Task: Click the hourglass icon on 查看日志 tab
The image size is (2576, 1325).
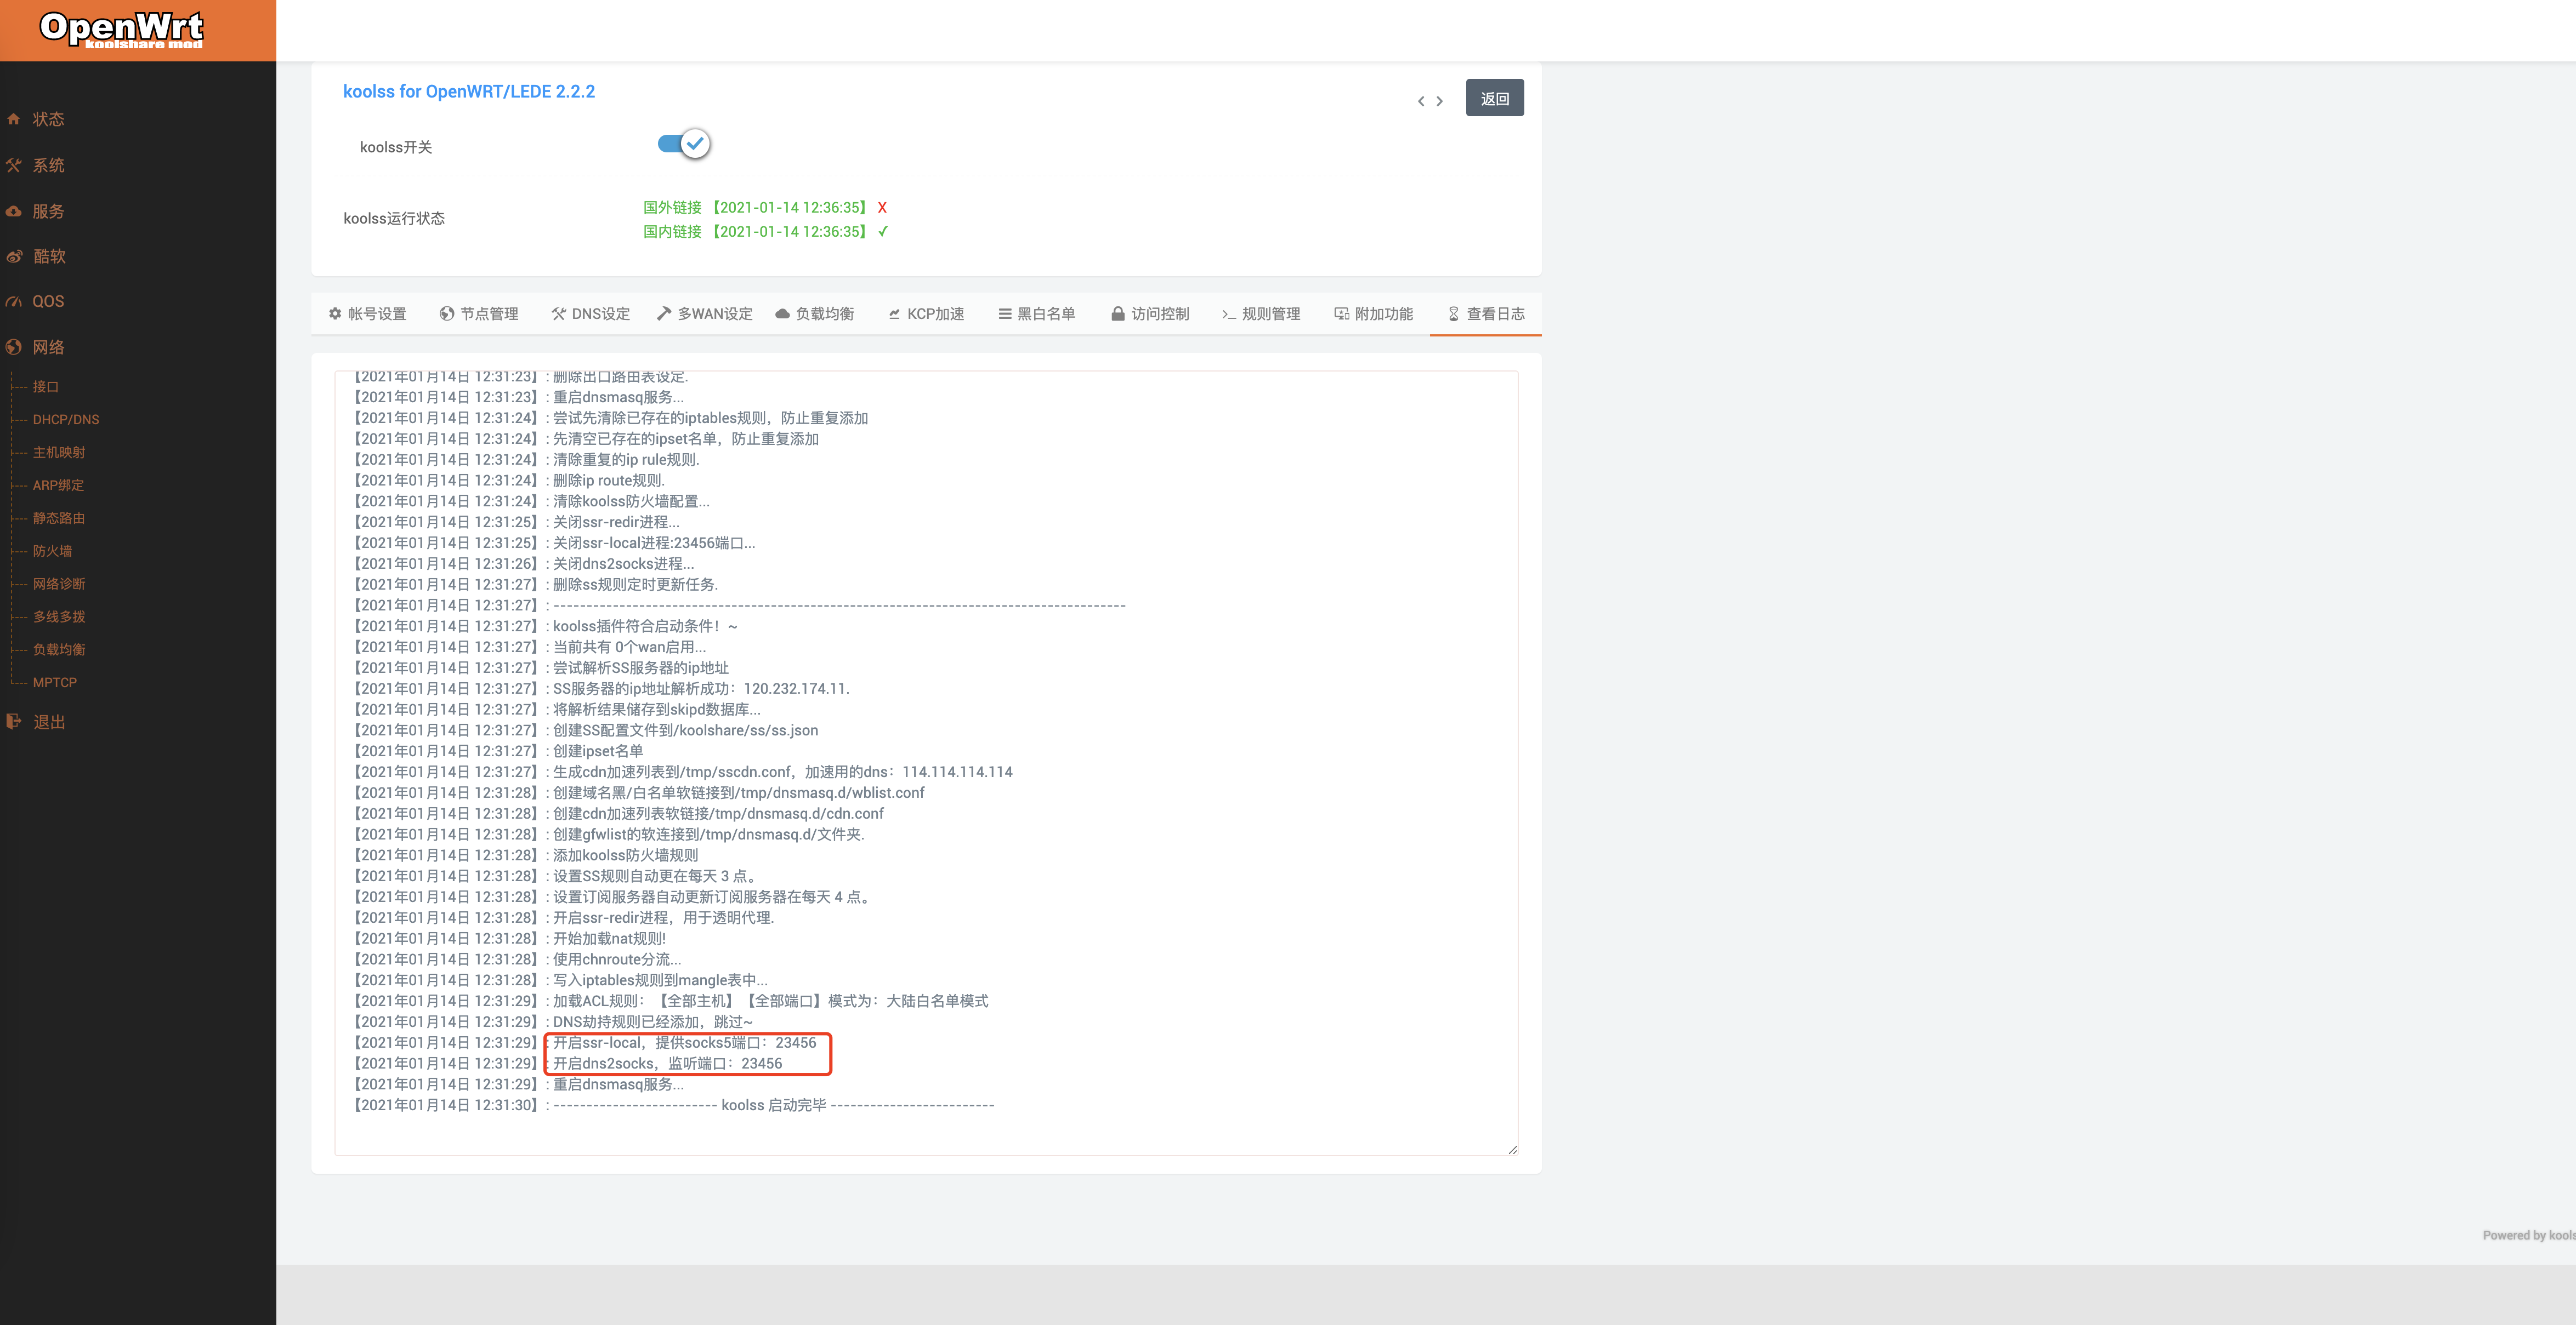Action: (1454, 314)
